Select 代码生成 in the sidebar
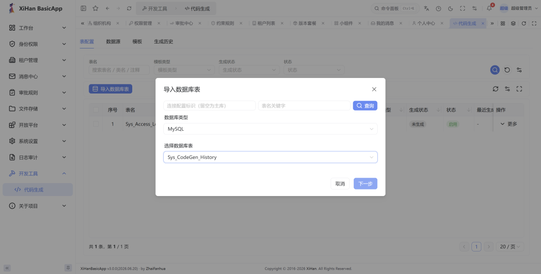This screenshot has width=541, height=274. click(x=38, y=189)
